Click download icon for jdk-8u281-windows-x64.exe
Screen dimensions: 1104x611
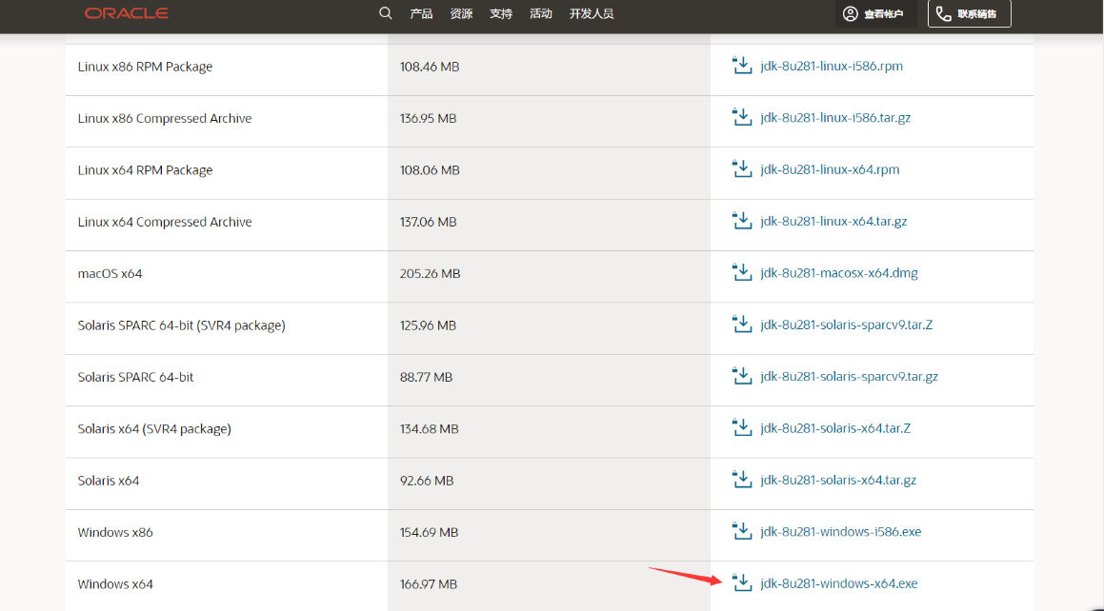(x=742, y=582)
